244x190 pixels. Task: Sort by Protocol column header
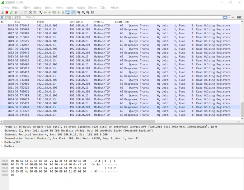click(104, 22)
